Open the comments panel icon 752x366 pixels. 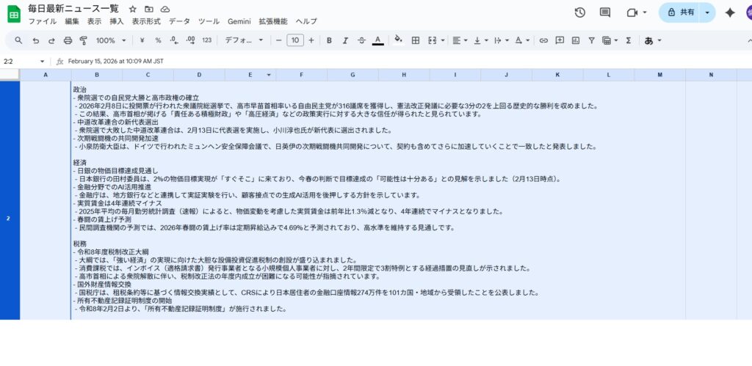(605, 12)
